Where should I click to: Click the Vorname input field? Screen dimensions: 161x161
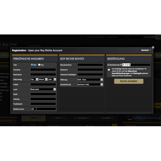tap(43, 70)
